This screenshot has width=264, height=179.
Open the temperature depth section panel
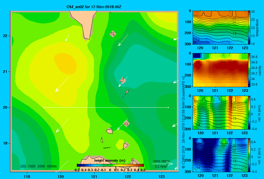[220, 28]
